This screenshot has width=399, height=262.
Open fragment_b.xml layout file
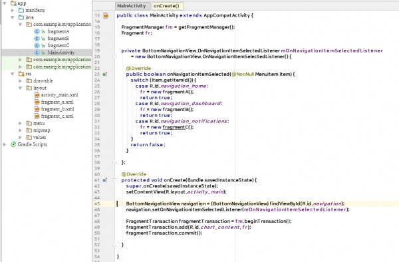(57, 109)
